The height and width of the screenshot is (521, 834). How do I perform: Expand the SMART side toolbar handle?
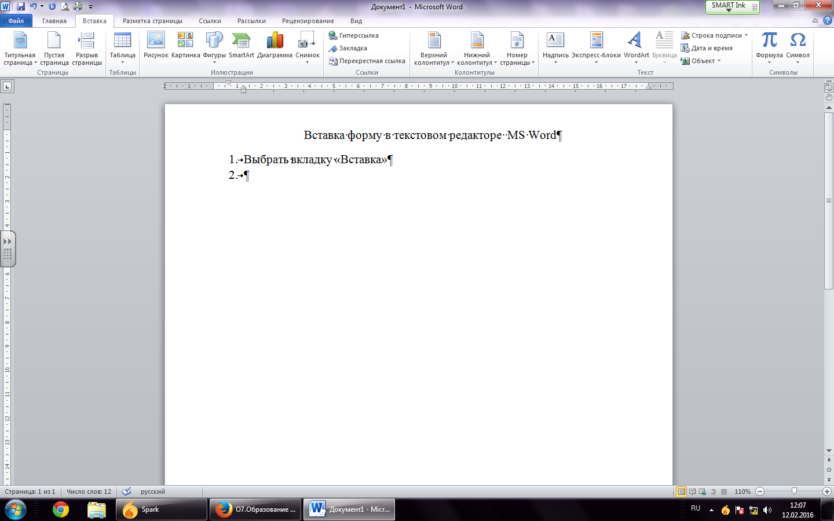8,249
